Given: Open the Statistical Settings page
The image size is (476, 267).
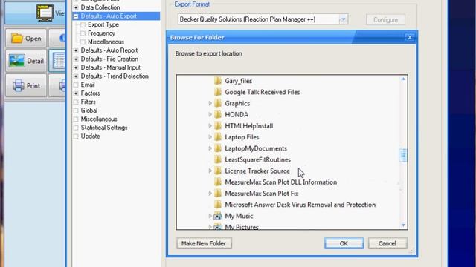Looking at the screenshot, I should tap(104, 128).
